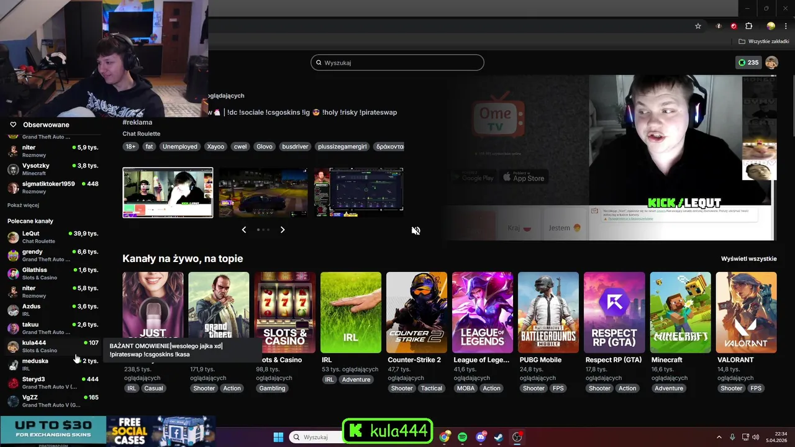Open the 235 Kick points balance
Image resolution: width=795 pixels, height=447 pixels.
coord(748,63)
